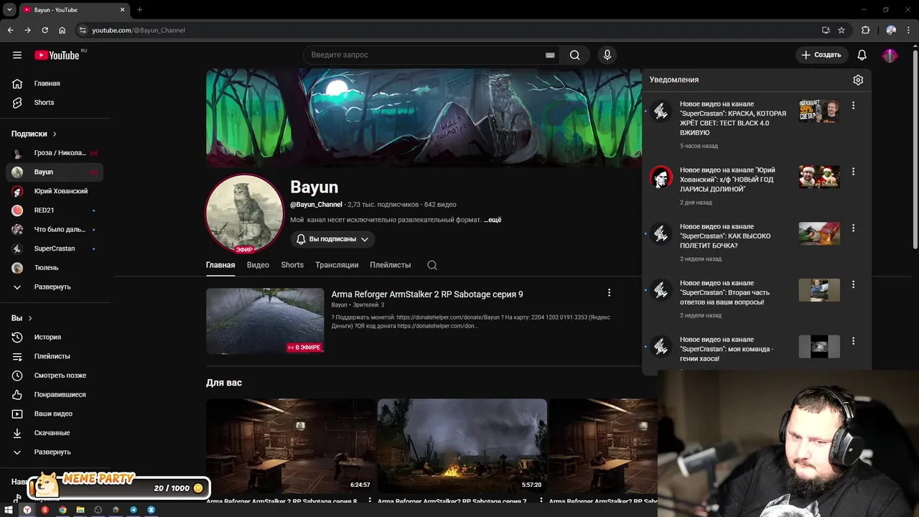Search within the Bayun channel

[432, 265]
